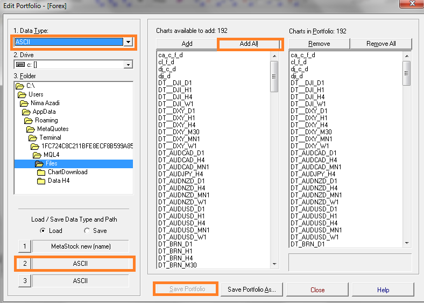Select the Terminal folder
Screen dimensions: 424x303
click(45, 137)
